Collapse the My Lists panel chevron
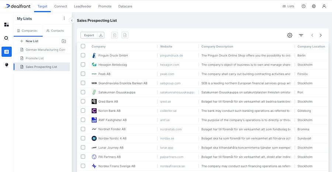Viewport: 332px width, 172px height. tap(72, 21)
